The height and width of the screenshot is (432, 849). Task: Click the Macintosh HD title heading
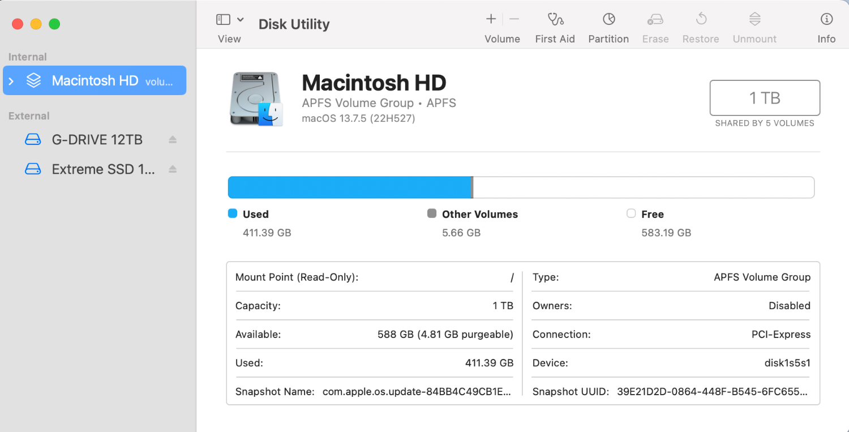(x=374, y=83)
